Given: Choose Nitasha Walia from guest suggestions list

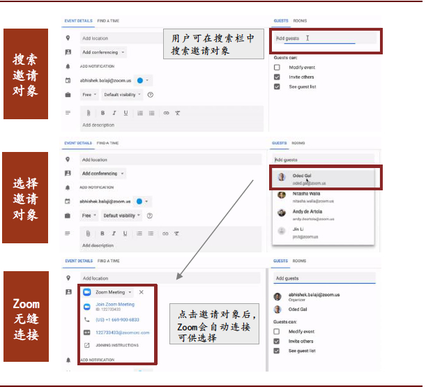Looking at the screenshot, I should click(324, 197).
